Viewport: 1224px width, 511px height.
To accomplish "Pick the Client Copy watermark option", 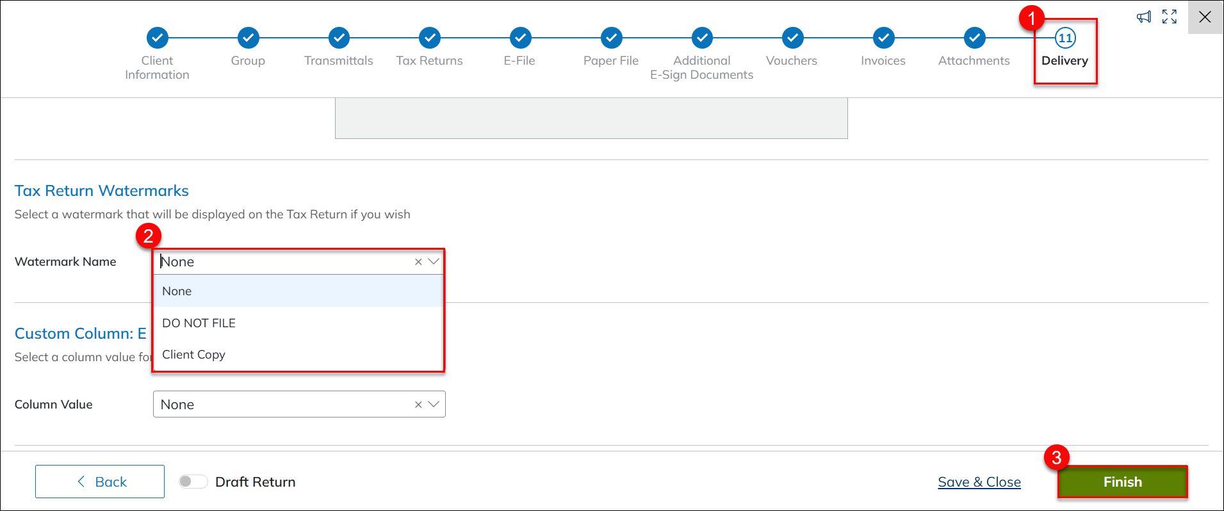I will pos(193,355).
